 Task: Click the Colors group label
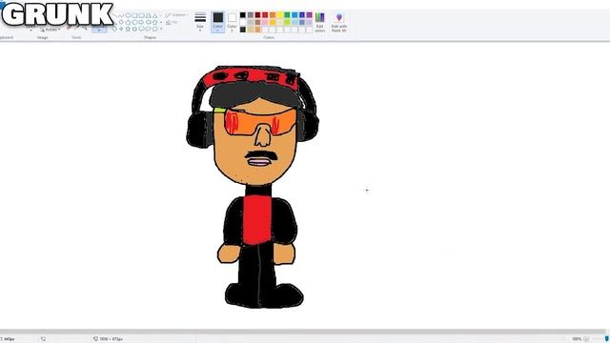pos(269,37)
